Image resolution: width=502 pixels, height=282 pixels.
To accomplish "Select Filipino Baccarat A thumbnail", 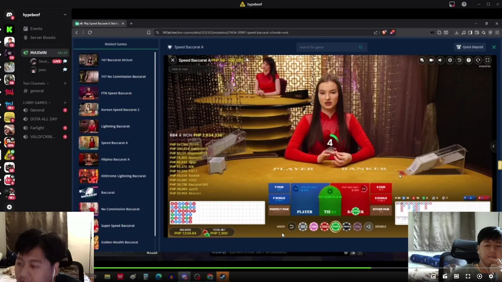I will click(x=89, y=159).
